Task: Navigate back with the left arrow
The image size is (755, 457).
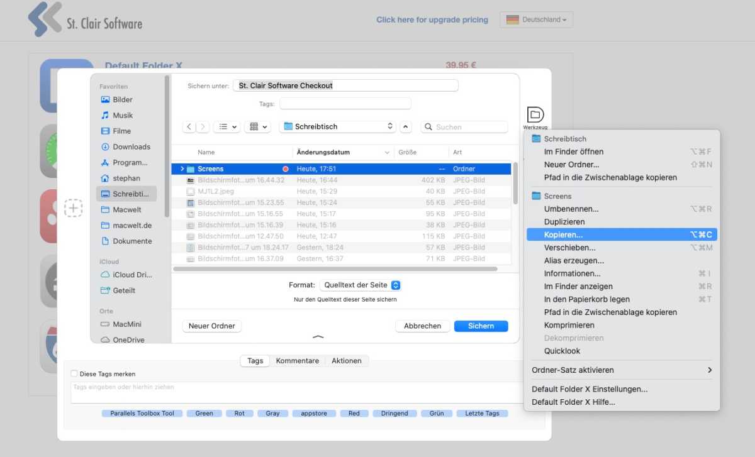Action: pos(189,126)
